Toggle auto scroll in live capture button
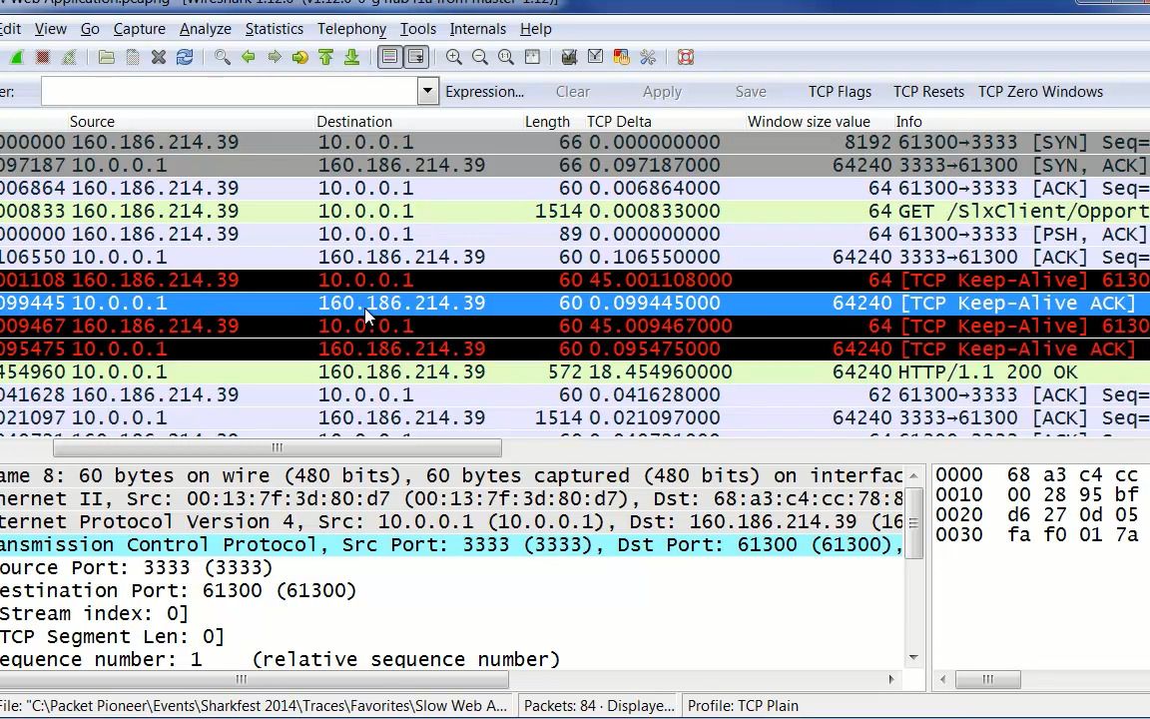Viewport: 1150px width, 719px height. 416,57
